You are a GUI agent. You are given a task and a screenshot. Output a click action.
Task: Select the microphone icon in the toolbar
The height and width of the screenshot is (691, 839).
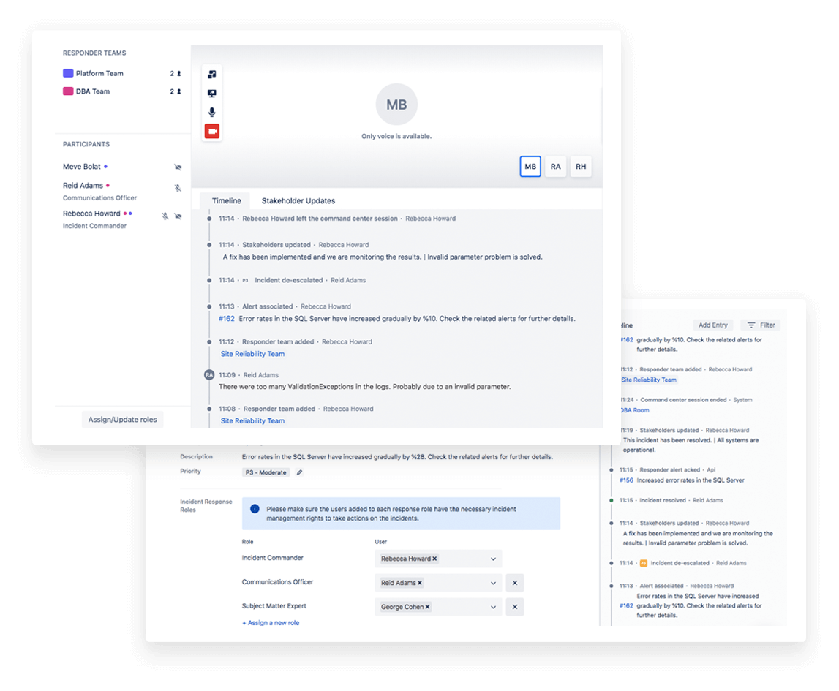pyautogui.click(x=211, y=111)
